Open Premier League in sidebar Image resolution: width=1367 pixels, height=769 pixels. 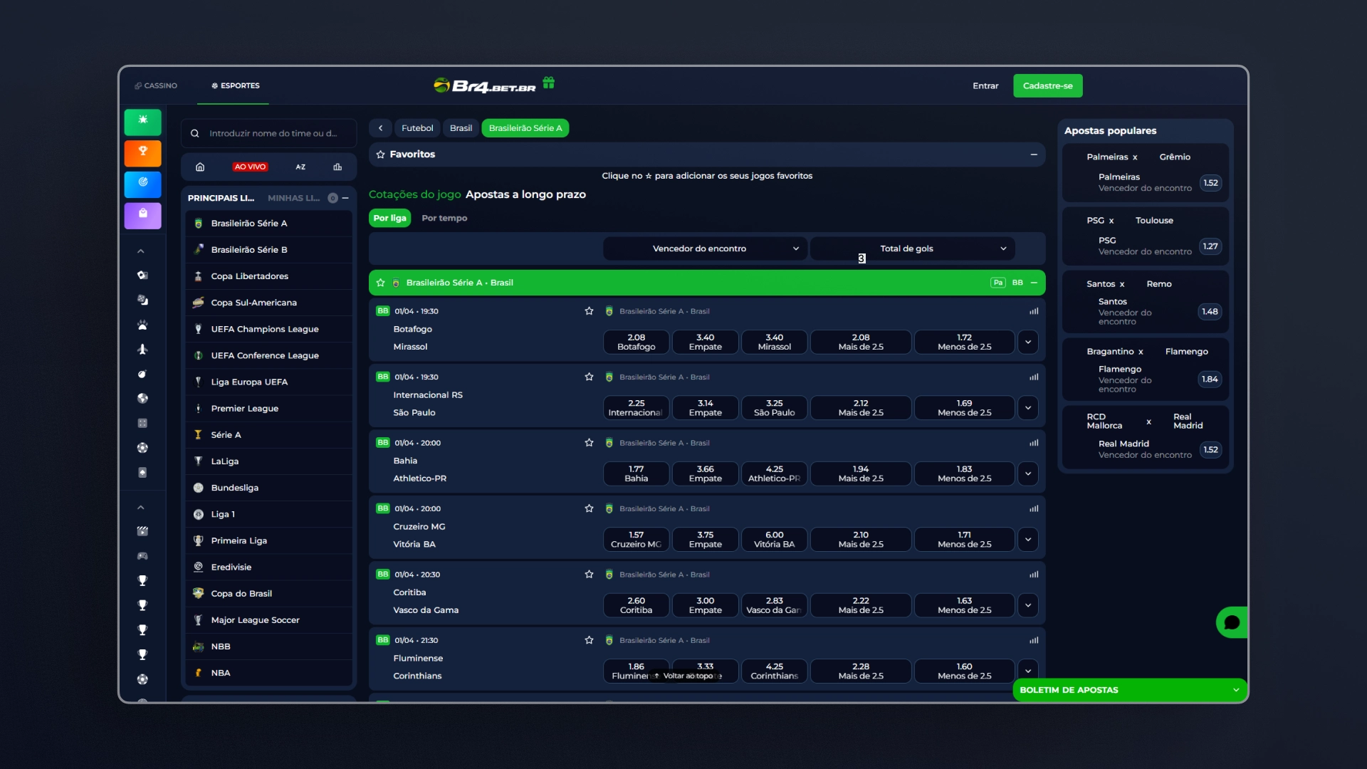click(x=269, y=408)
